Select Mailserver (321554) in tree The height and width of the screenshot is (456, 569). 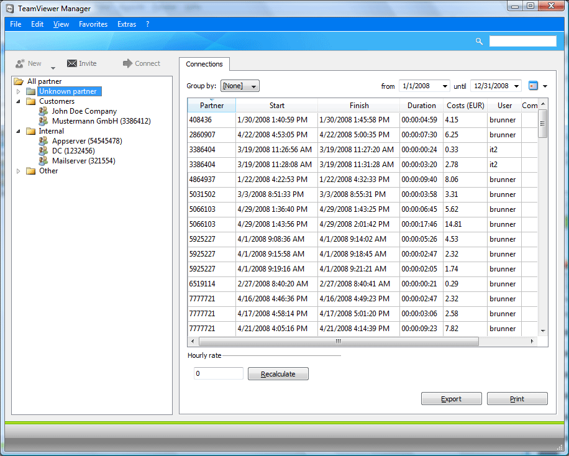pos(83,161)
